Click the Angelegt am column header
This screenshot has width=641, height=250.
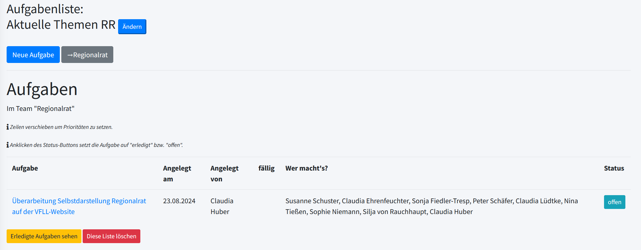tap(177, 173)
